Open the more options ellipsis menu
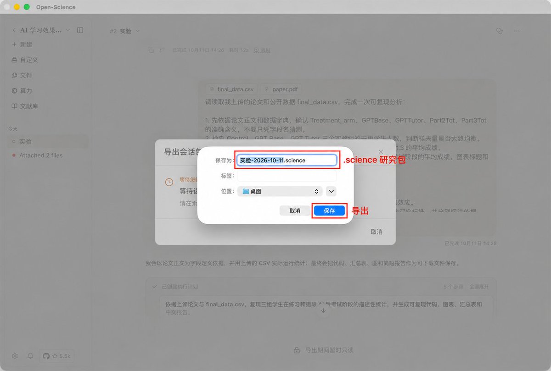Image resolution: width=551 pixels, height=371 pixels. pyautogui.click(x=517, y=31)
